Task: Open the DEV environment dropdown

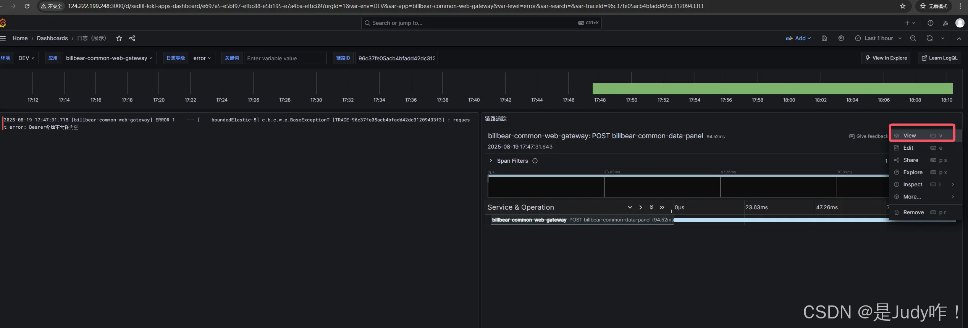Action: point(27,58)
